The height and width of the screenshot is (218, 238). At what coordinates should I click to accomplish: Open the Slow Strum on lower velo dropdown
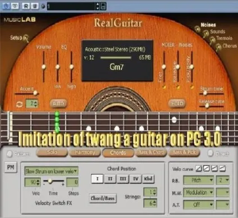[x=51, y=171]
